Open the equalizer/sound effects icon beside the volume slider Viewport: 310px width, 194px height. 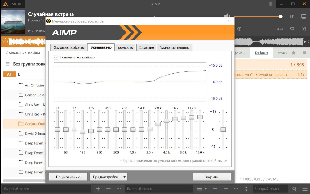point(292,16)
